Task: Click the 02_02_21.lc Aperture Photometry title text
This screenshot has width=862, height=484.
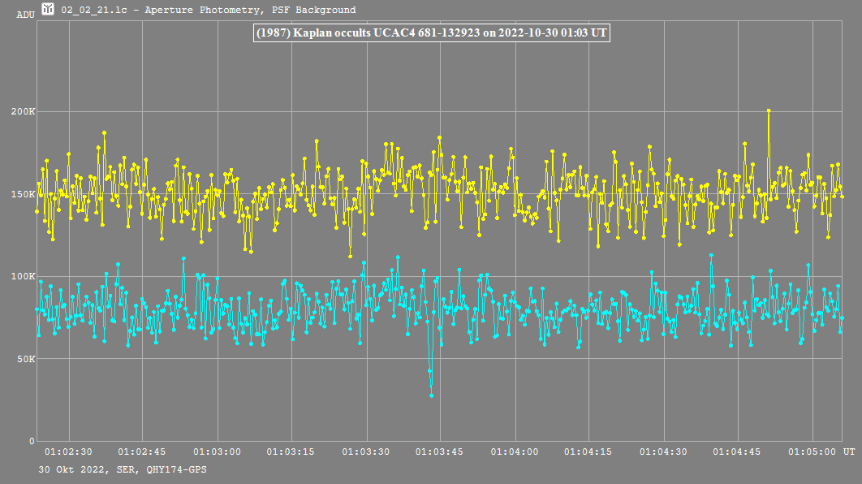Action: click(209, 11)
